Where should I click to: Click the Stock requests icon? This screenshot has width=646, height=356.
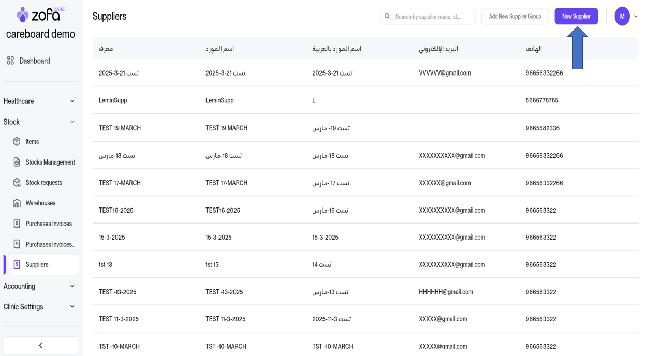tap(17, 183)
